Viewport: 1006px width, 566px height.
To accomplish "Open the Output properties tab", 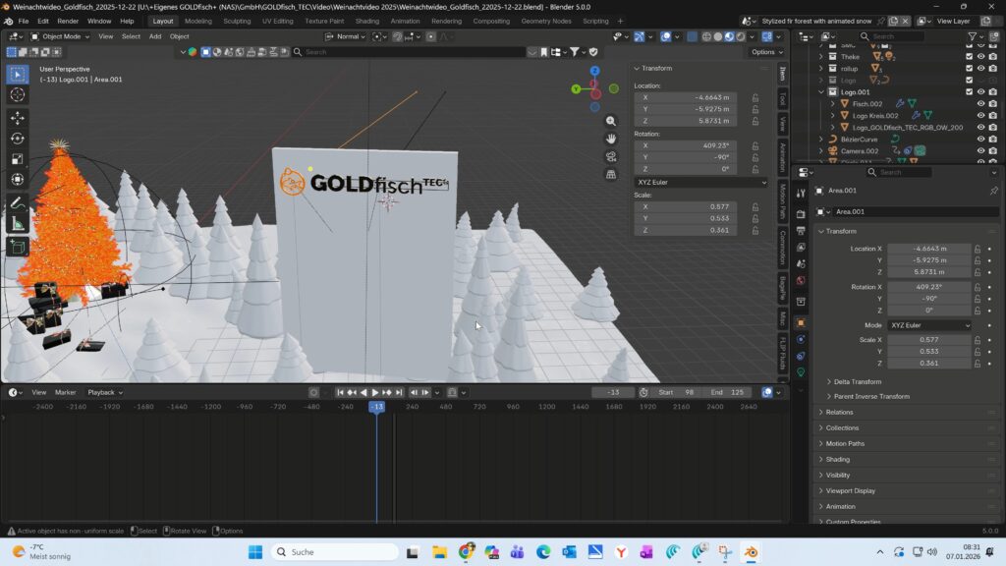I will coord(801,230).
